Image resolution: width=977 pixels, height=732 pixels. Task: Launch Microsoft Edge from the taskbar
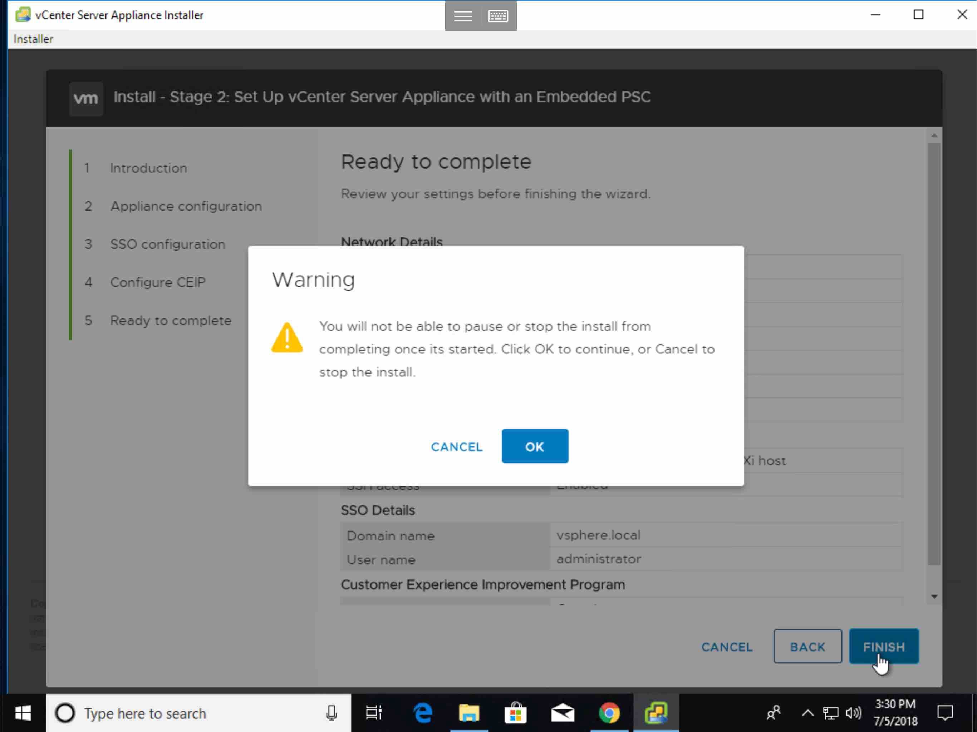point(423,713)
